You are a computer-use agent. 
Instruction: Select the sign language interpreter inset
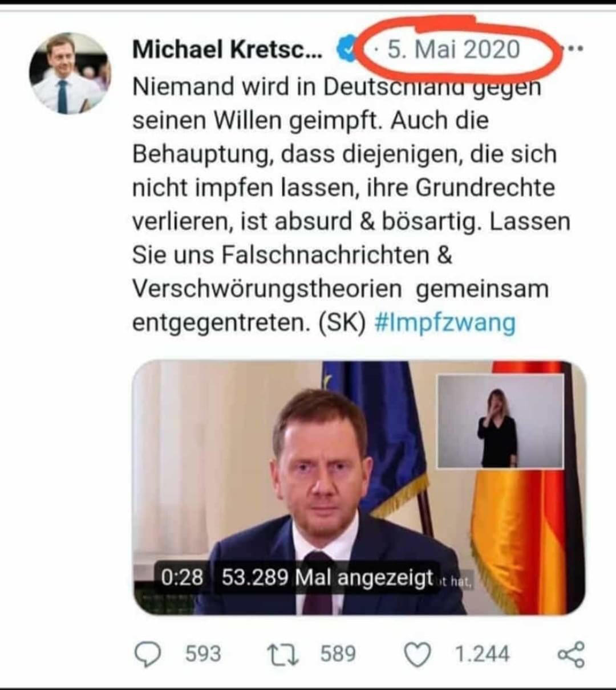(500, 421)
